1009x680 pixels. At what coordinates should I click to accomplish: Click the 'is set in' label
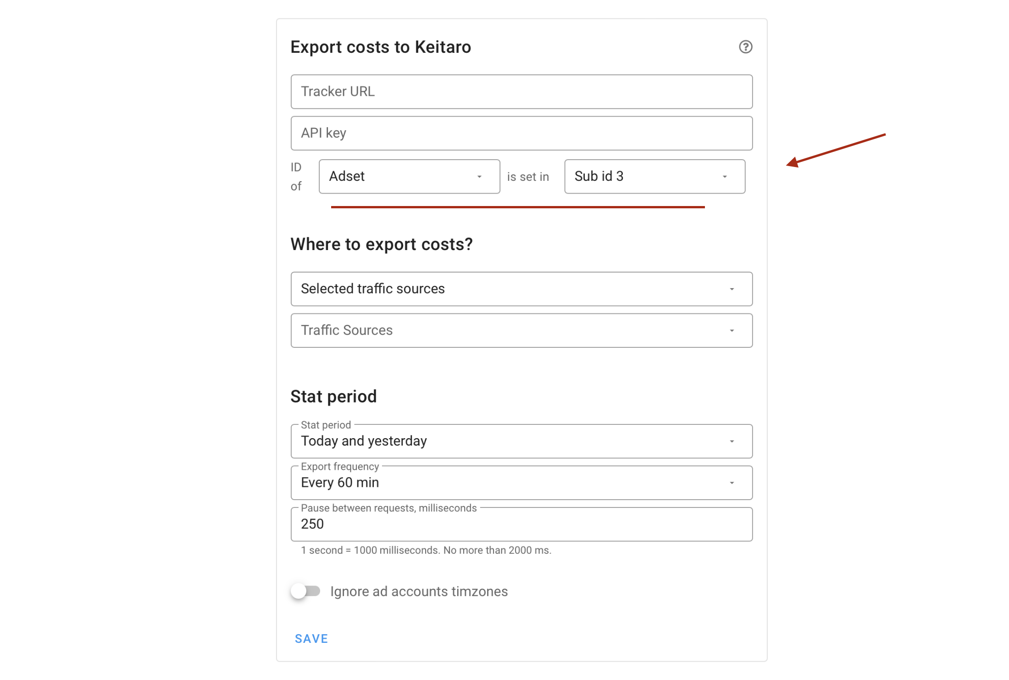pyautogui.click(x=528, y=177)
